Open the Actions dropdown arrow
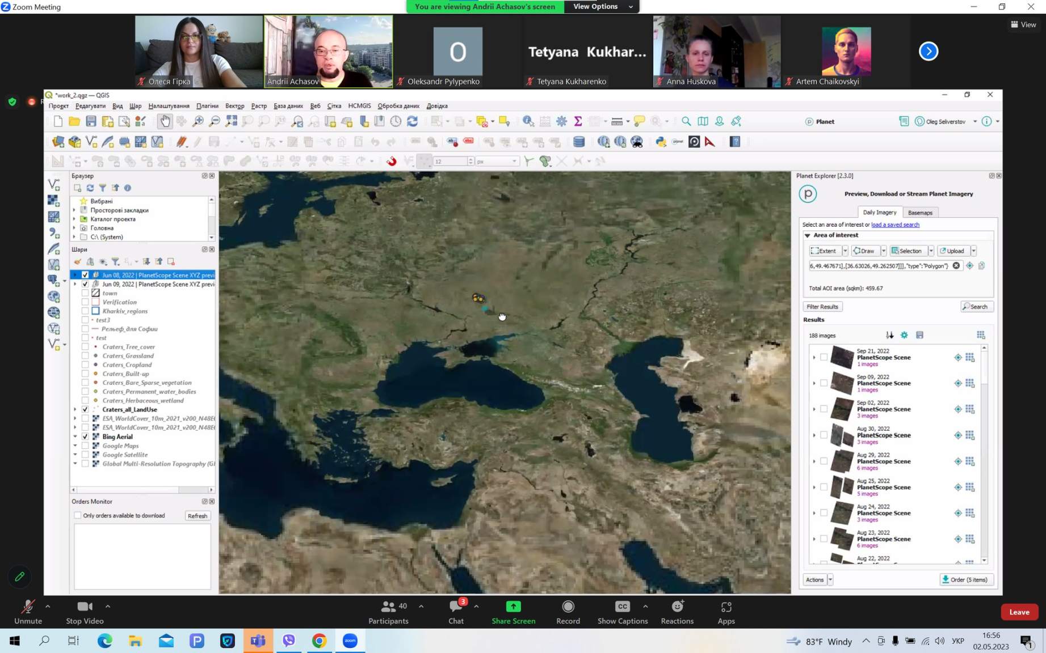The image size is (1046, 653). pos(830,579)
